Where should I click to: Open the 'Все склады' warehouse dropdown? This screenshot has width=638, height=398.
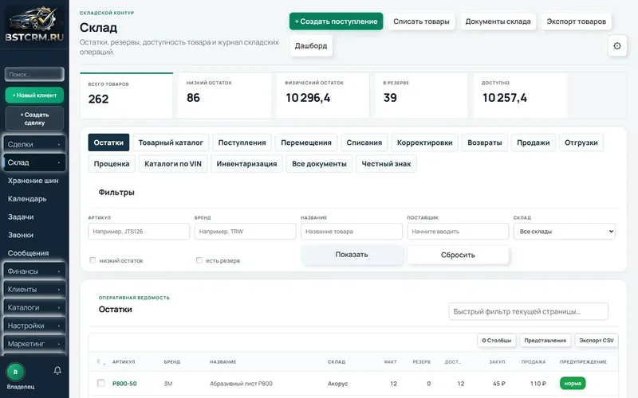[564, 232]
